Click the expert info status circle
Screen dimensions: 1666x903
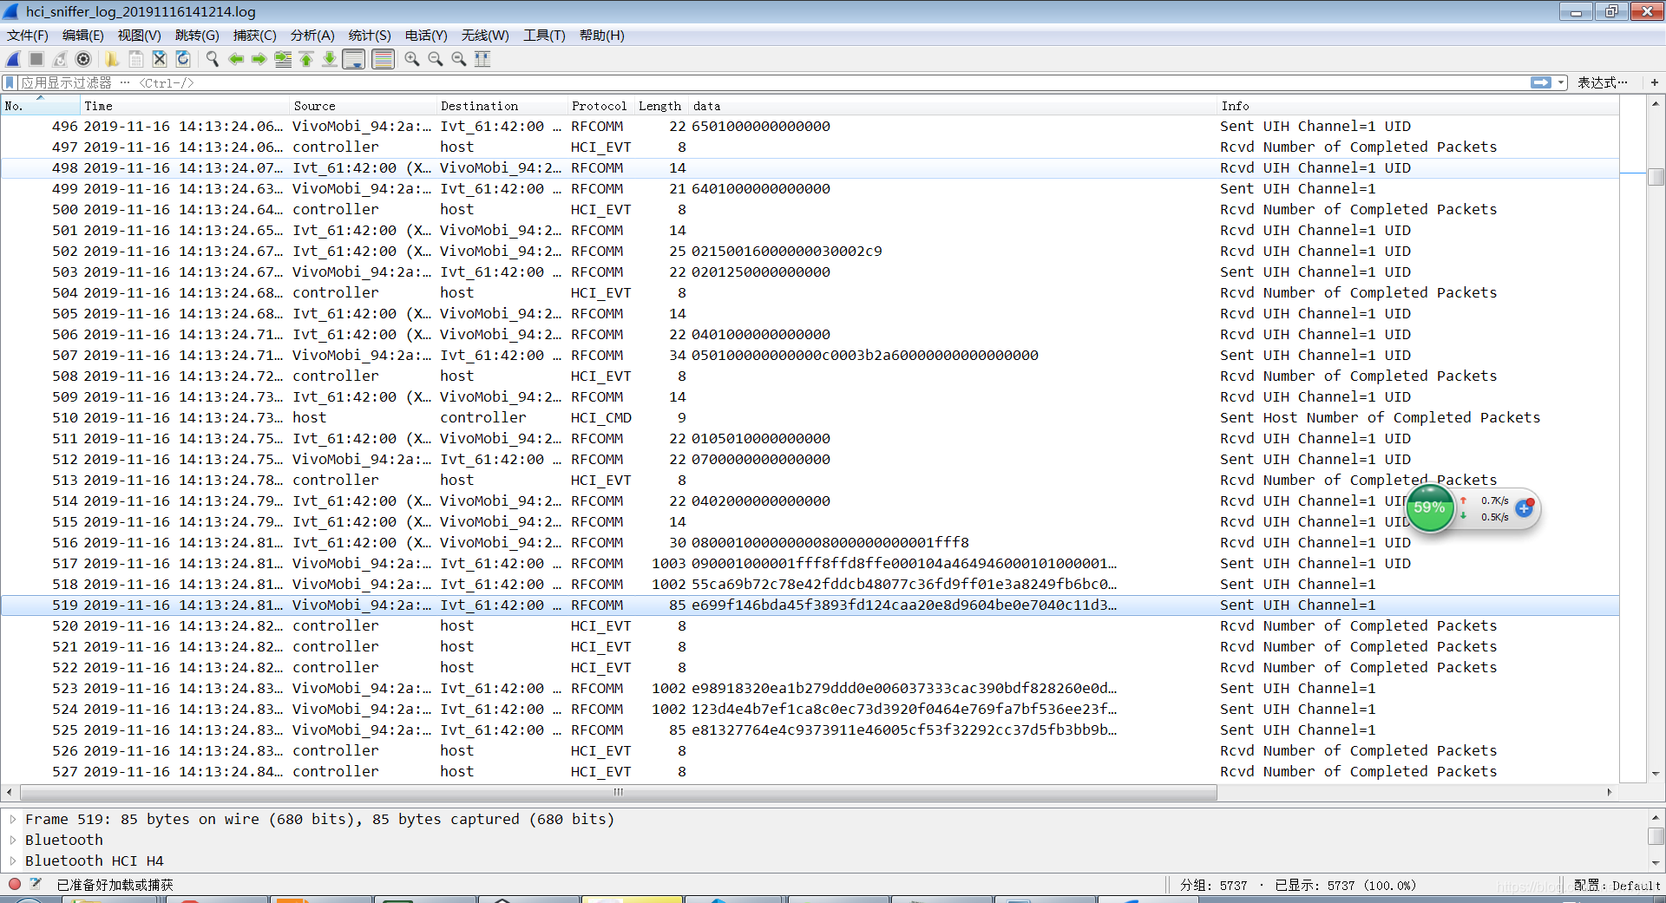tap(15, 884)
